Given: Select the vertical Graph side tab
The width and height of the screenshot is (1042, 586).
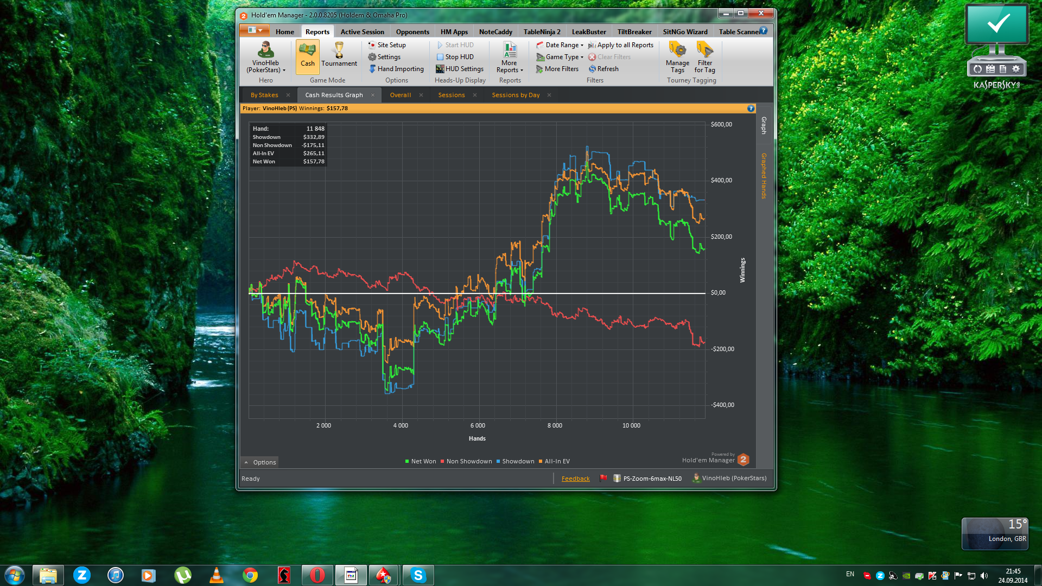Looking at the screenshot, I should pos(764,125).
